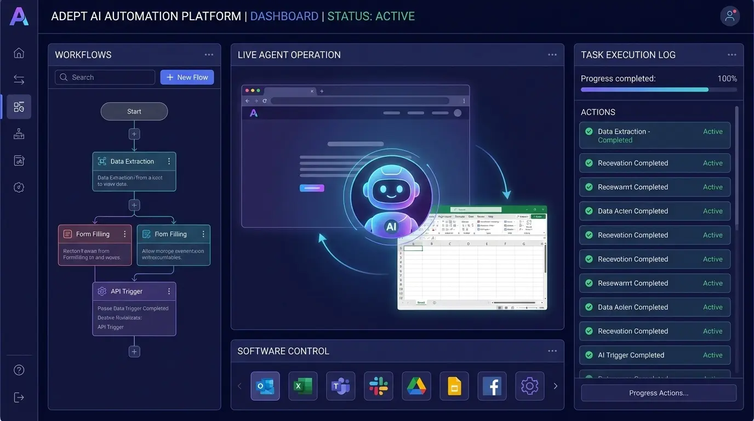Click the Facebook app icon
Image resolution: width=754 pixels, height=421 pixels.
point(492,386)
